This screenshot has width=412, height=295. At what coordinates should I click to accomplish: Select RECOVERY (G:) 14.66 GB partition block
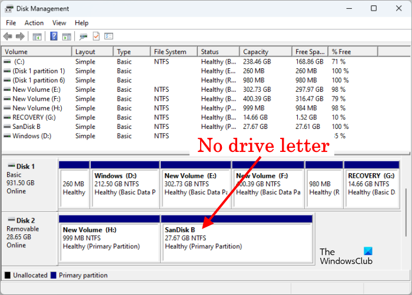(x=371, y=185)
